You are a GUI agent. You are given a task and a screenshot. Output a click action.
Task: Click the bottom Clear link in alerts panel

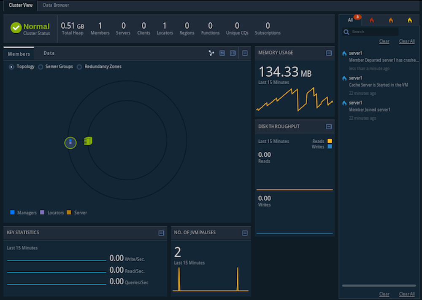point(384,294)
